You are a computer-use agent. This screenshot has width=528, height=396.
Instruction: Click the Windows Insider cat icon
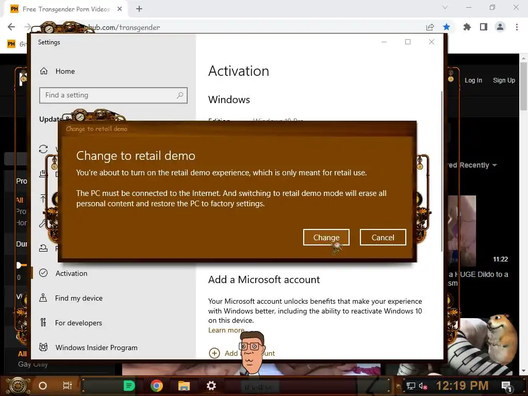[x=43, y=347]
